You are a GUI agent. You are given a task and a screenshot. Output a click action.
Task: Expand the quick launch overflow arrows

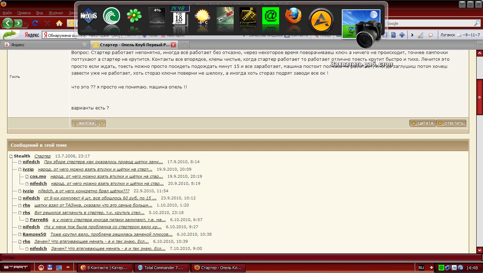click(68, 267)
